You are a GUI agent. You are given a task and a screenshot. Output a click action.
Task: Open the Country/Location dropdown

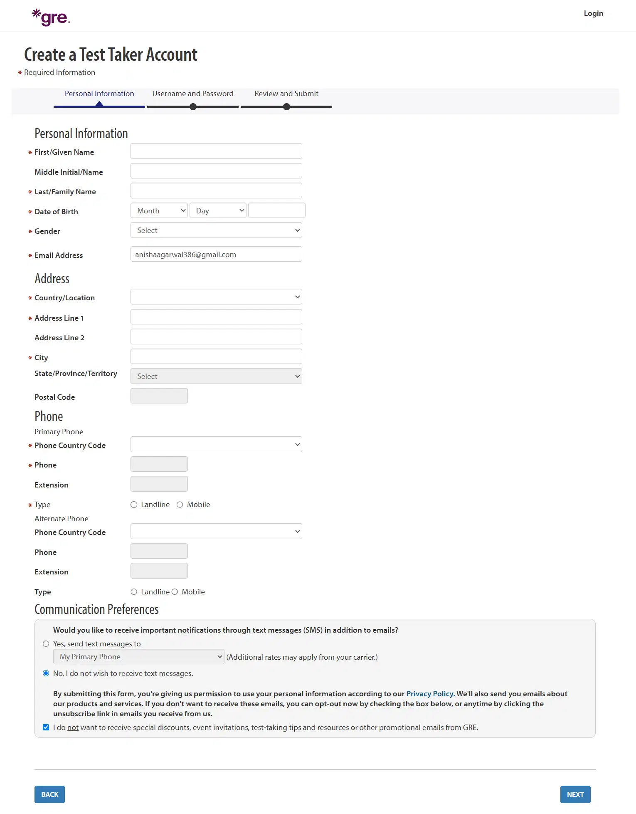click(216, 297)
